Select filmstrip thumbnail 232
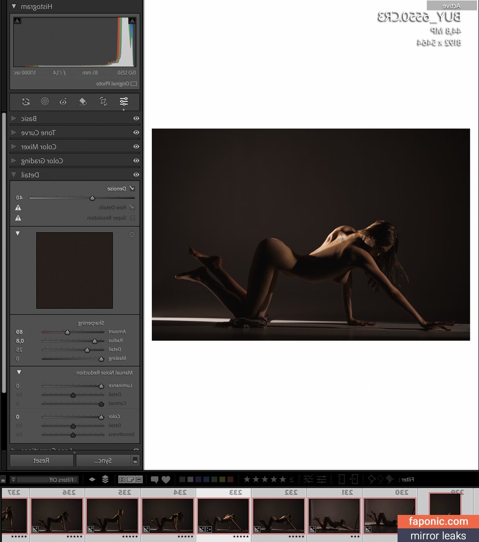This screenshot has height=542, width=479. point(279,515)
